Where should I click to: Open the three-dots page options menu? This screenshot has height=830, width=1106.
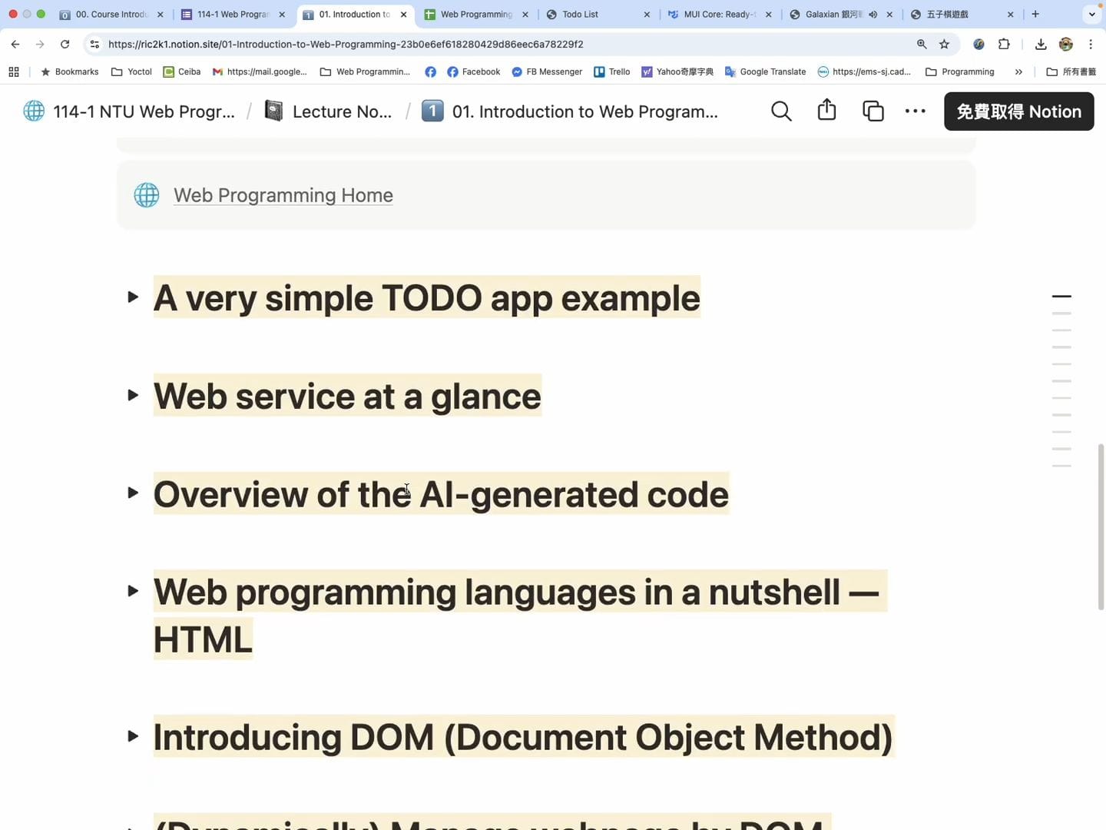(x=915, y=111)
